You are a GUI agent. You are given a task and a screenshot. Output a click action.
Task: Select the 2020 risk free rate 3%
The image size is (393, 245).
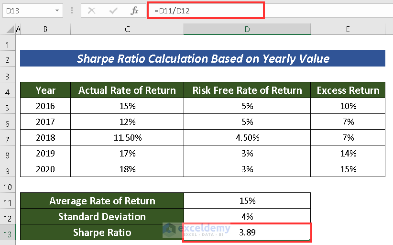[247, 169]
